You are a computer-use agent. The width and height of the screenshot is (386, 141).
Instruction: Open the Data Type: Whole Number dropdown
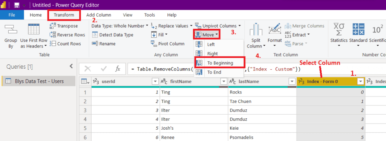[x=120, y=26]
